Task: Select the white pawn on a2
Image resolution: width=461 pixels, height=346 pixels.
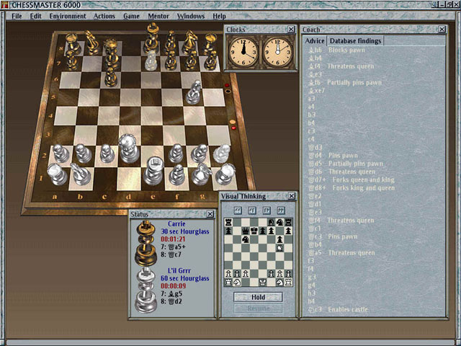Action: pyautogui.click(x=61, y=154)
